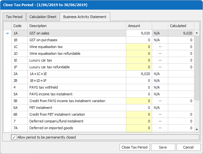Open ellipsis for Luxury car tax row
The width and height of the screenshot is (203, 154).
coord(160,60)
